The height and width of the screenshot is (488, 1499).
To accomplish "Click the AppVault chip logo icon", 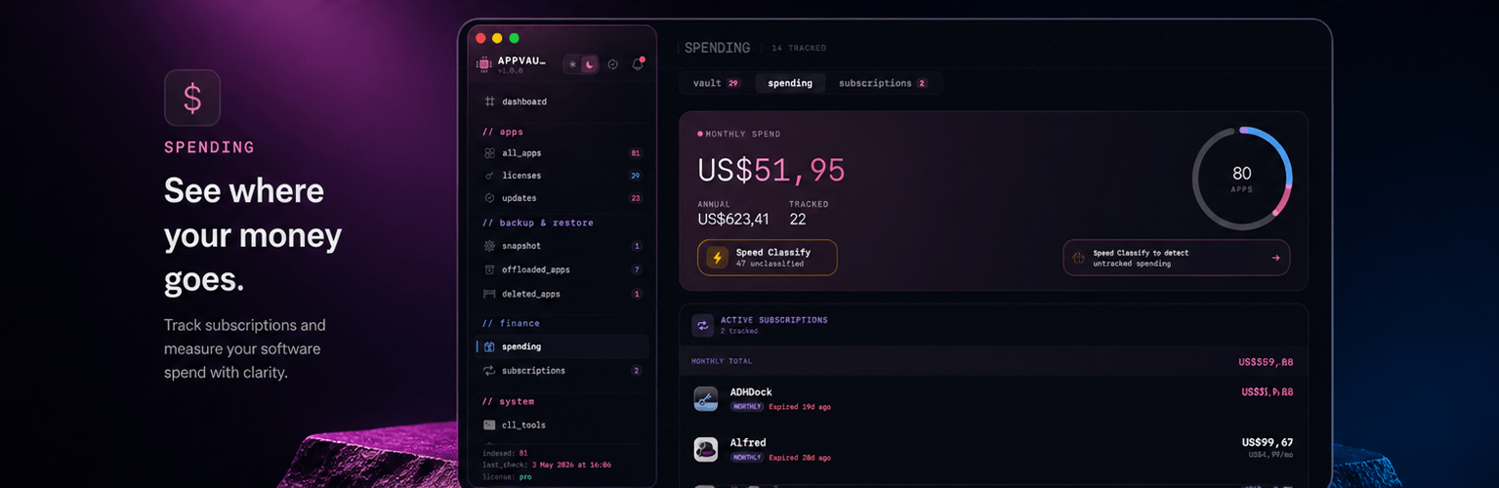I will 483,64.
